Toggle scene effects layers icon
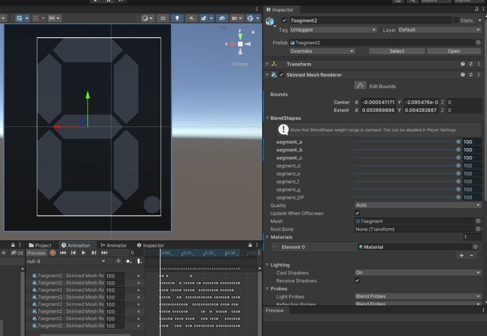Image resolution: width=487 pixels, height=336 pixels. tap(204, 19)
